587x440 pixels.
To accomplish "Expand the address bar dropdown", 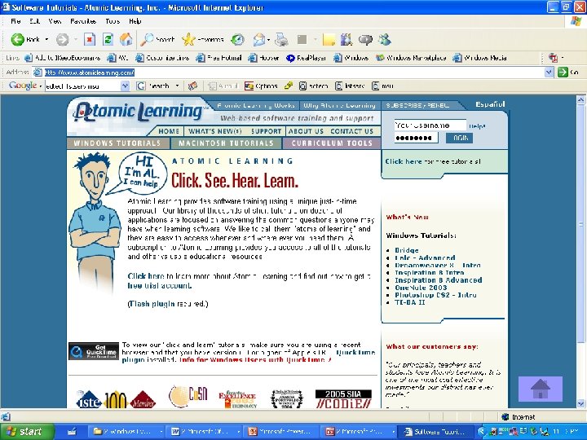I will click(549, 73).
